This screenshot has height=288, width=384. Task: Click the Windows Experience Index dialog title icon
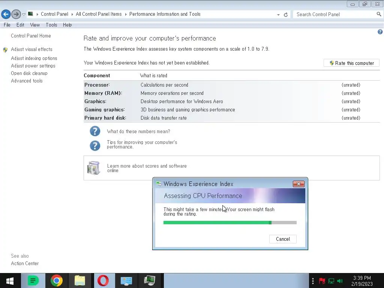pos(159,184)
